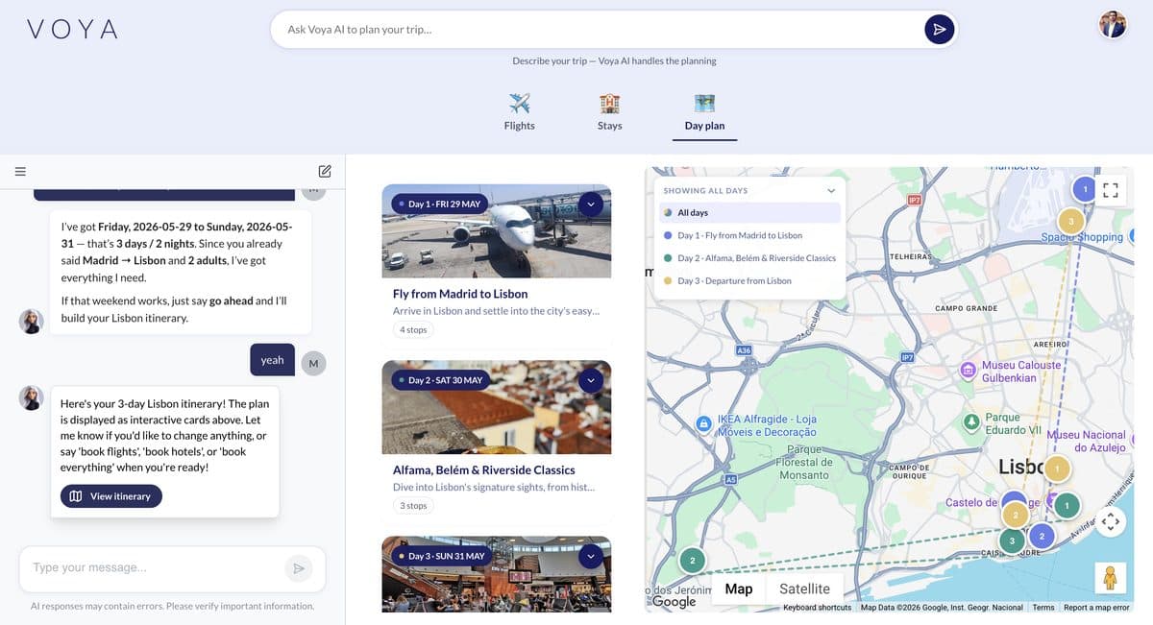Open map Keyboard shortcuts

click(x=818, y=608)
